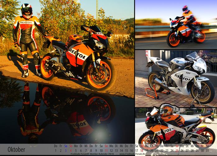Select date 20 in the calendar strip
The image size is (217, 156).
[x=152, y=151]
